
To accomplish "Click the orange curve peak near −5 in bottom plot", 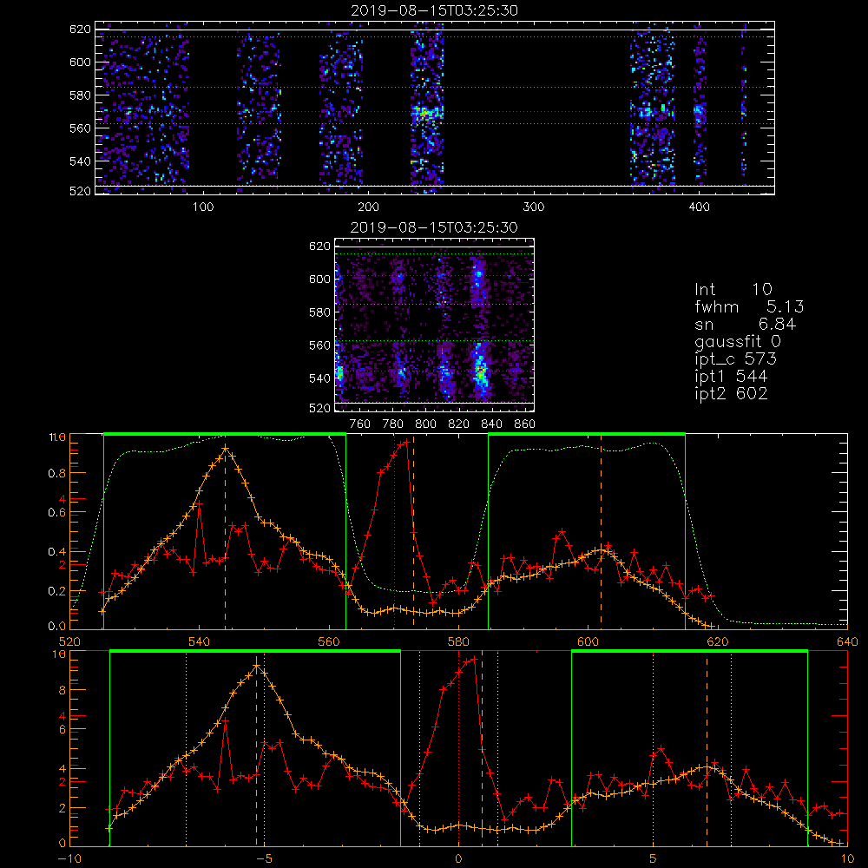I will (x=256, y=666).
